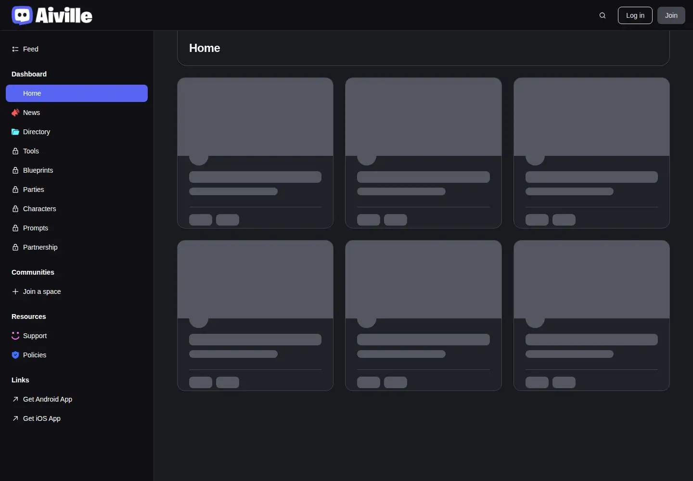
Task: Click the arrow icon beside Get iOS App
Action: [x=15, y=418]
